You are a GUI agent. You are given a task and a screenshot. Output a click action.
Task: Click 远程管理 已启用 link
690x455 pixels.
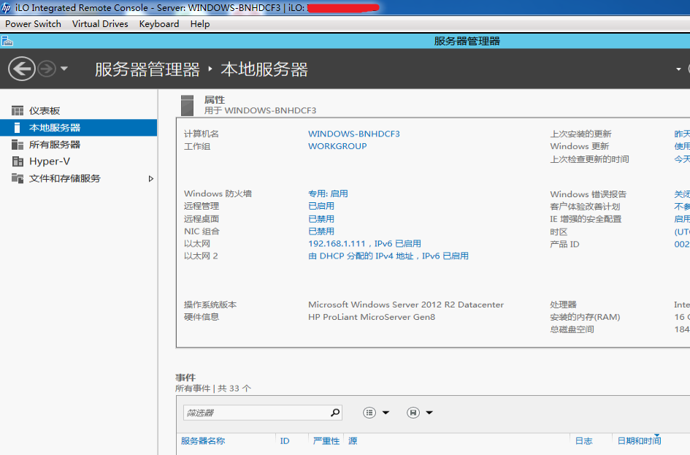point(321,206)
